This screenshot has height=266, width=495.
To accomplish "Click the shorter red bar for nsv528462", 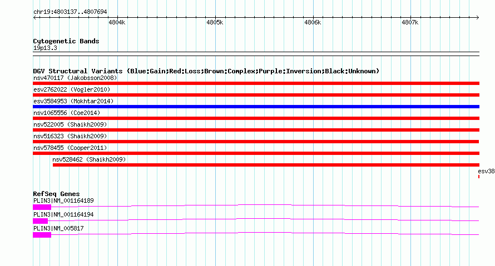I will (266, 165).
